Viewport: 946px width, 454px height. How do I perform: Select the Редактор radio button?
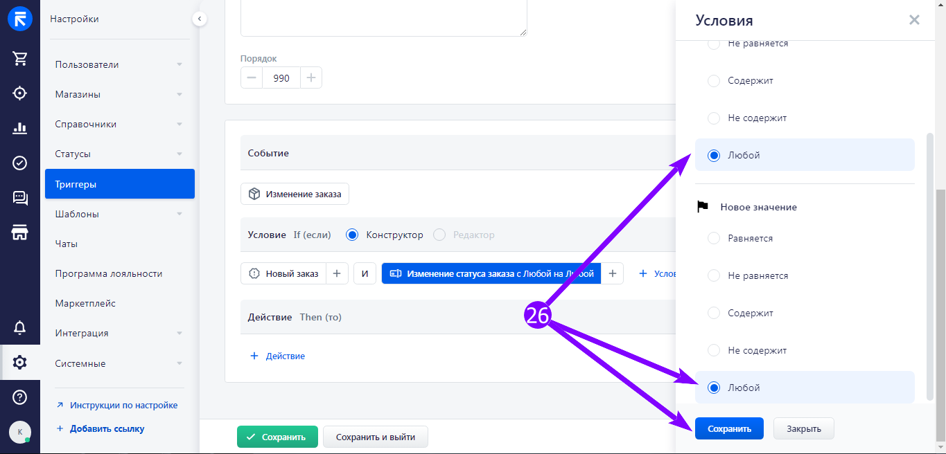(x=439, y=235)
